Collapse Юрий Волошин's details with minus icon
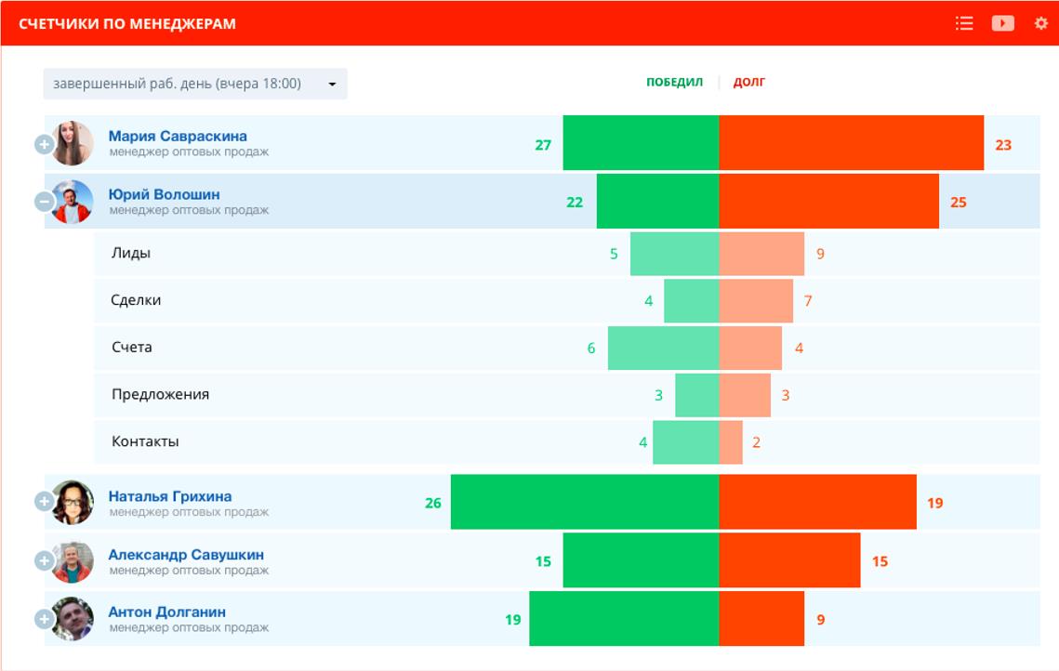The width and height of the screenshot is (1059, 671). [44, 202]
